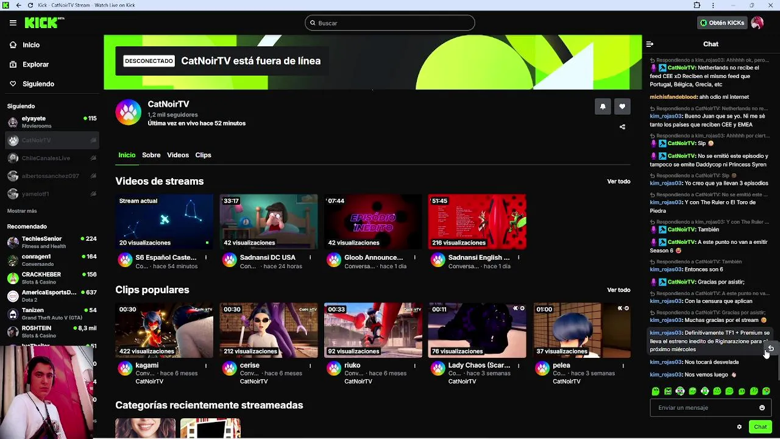Focus the Enviar un mensaje field
780x439 pixels.
coord(704,407)
